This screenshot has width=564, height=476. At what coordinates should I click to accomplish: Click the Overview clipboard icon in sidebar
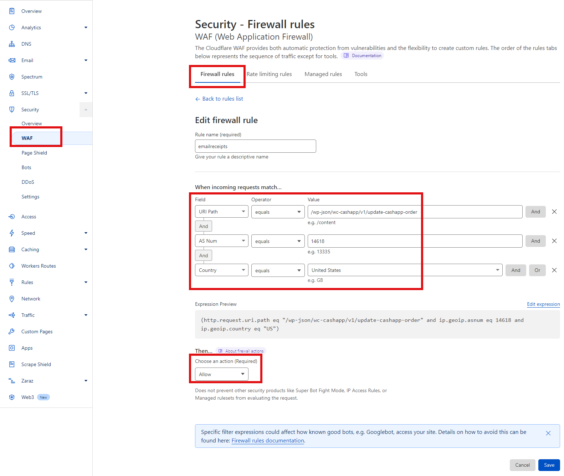(x=12, y=11)
